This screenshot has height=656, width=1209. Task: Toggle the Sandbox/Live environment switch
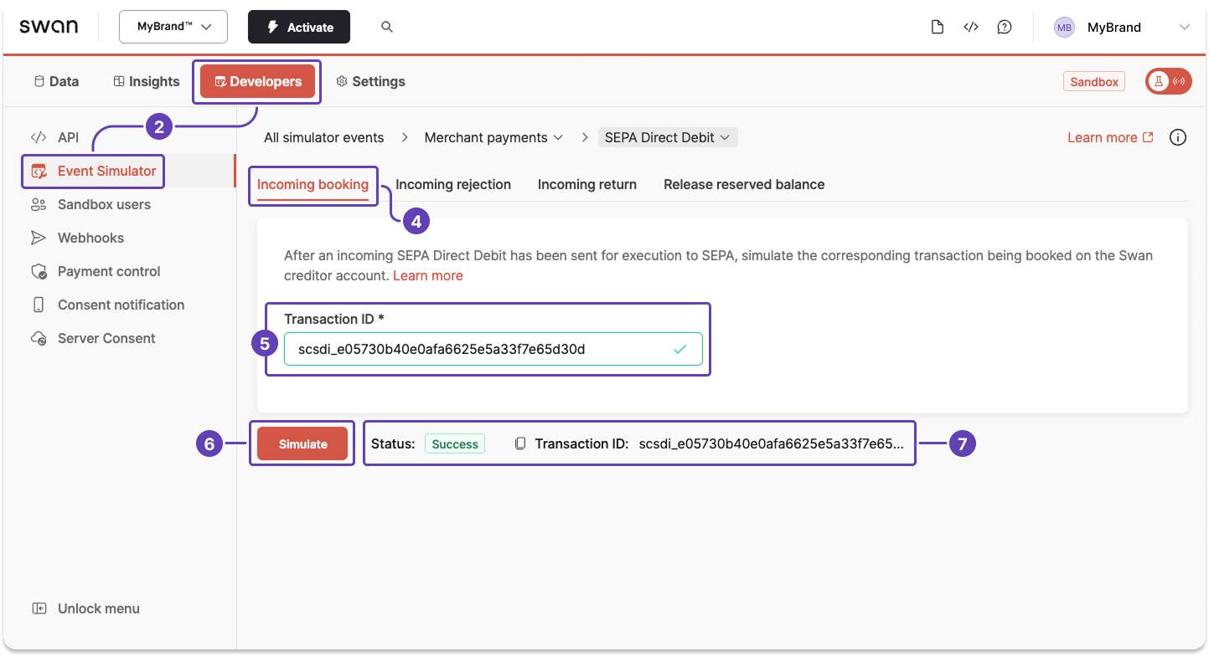tap(1168, 81)
